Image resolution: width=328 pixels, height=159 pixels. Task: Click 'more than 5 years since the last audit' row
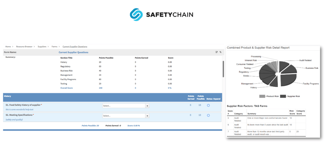[266, 126]
